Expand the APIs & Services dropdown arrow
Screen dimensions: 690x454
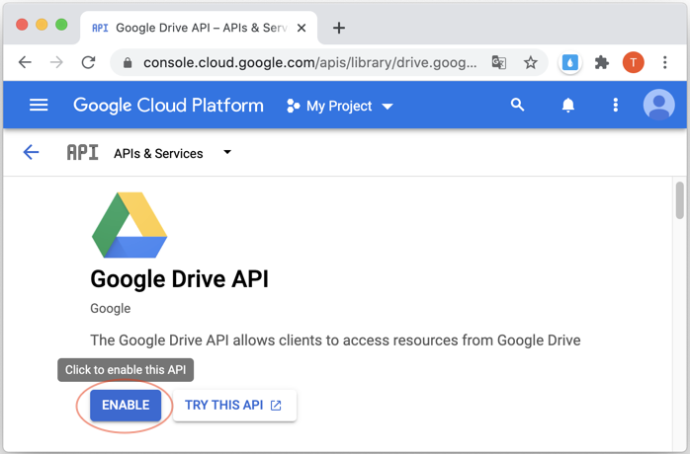click(227, 153)
